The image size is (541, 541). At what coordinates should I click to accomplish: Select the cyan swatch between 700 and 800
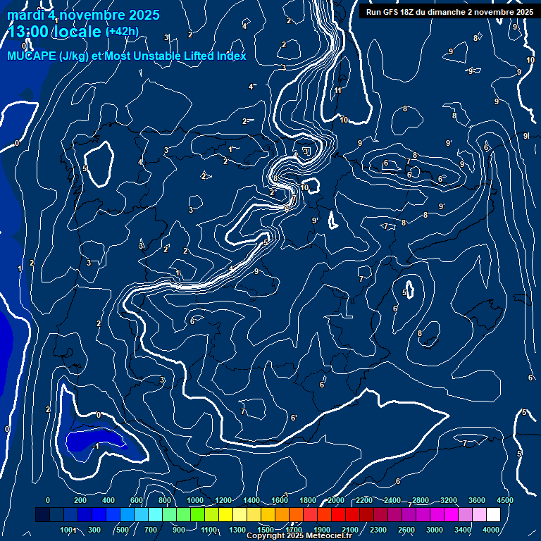click(155, 514)
